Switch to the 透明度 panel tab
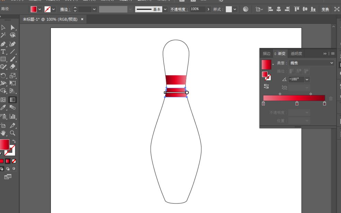The image size is (341, 213). pos(295,54)
